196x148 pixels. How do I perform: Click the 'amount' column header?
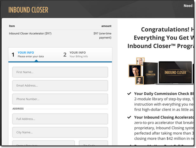(106, 26)
